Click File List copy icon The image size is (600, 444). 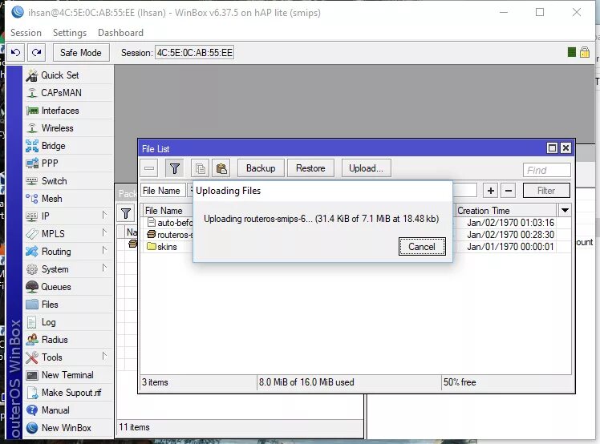(200, 168)
